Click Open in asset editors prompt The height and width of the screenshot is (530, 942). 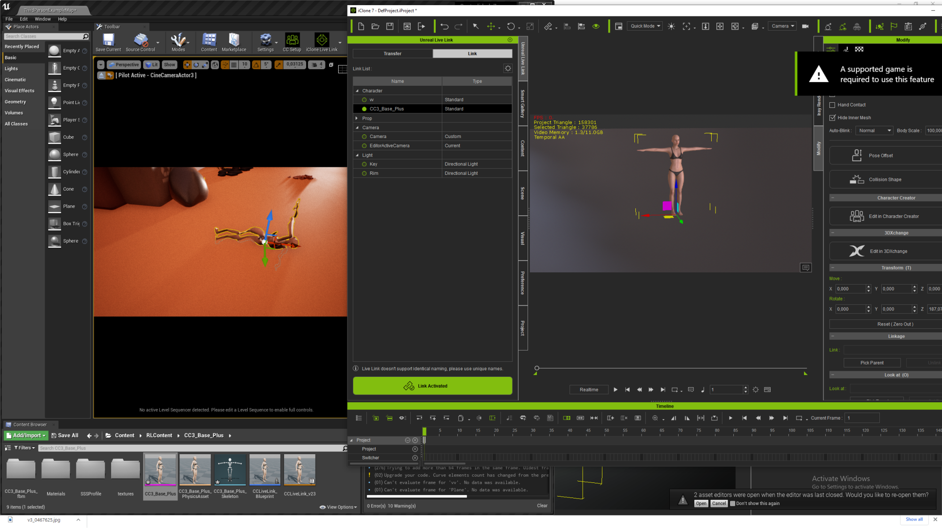click(x=701, y=503)
